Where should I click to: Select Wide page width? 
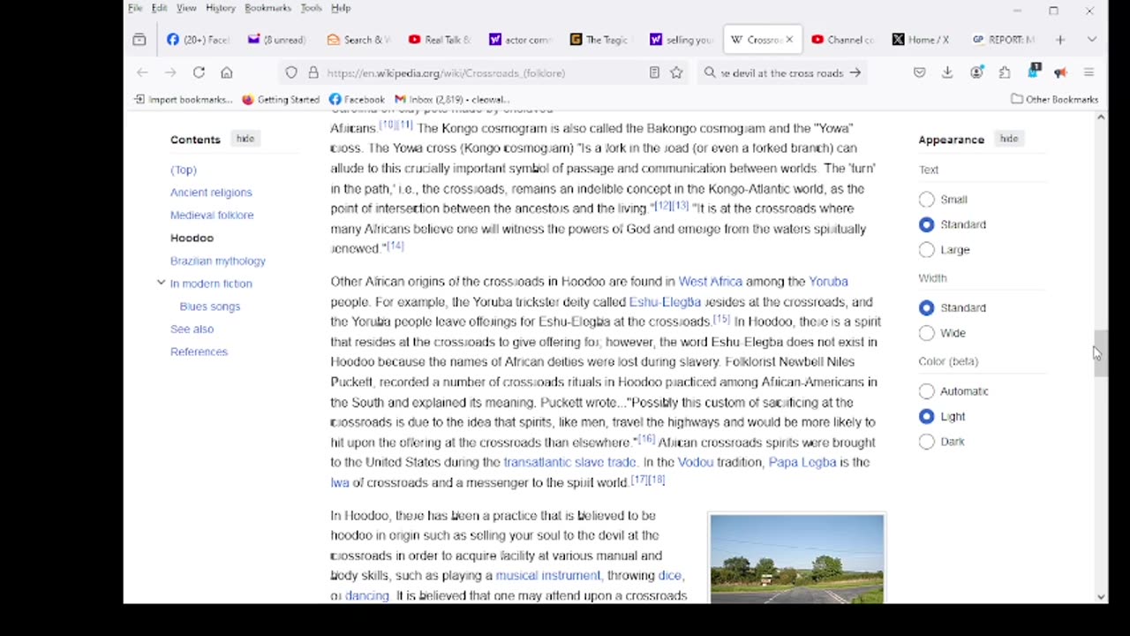[926, 333]
